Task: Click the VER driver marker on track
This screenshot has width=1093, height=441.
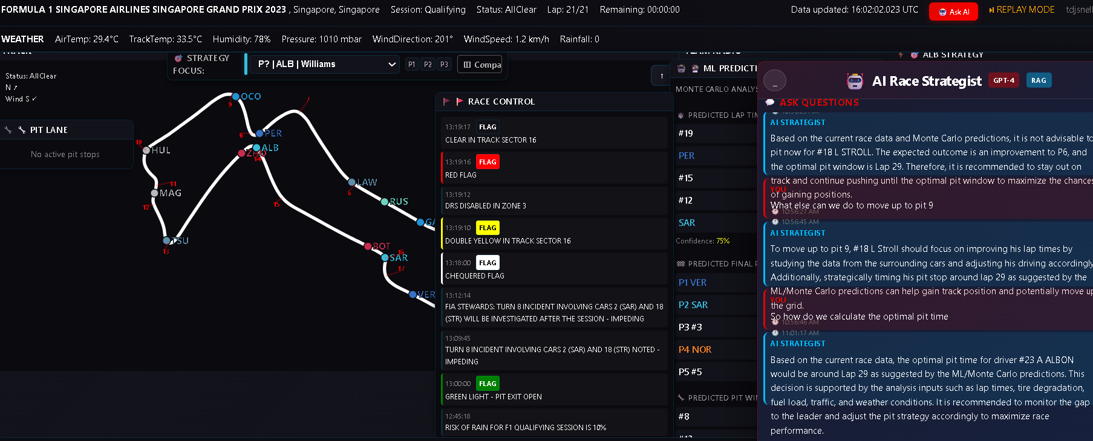Action: [x=413, y=294]
